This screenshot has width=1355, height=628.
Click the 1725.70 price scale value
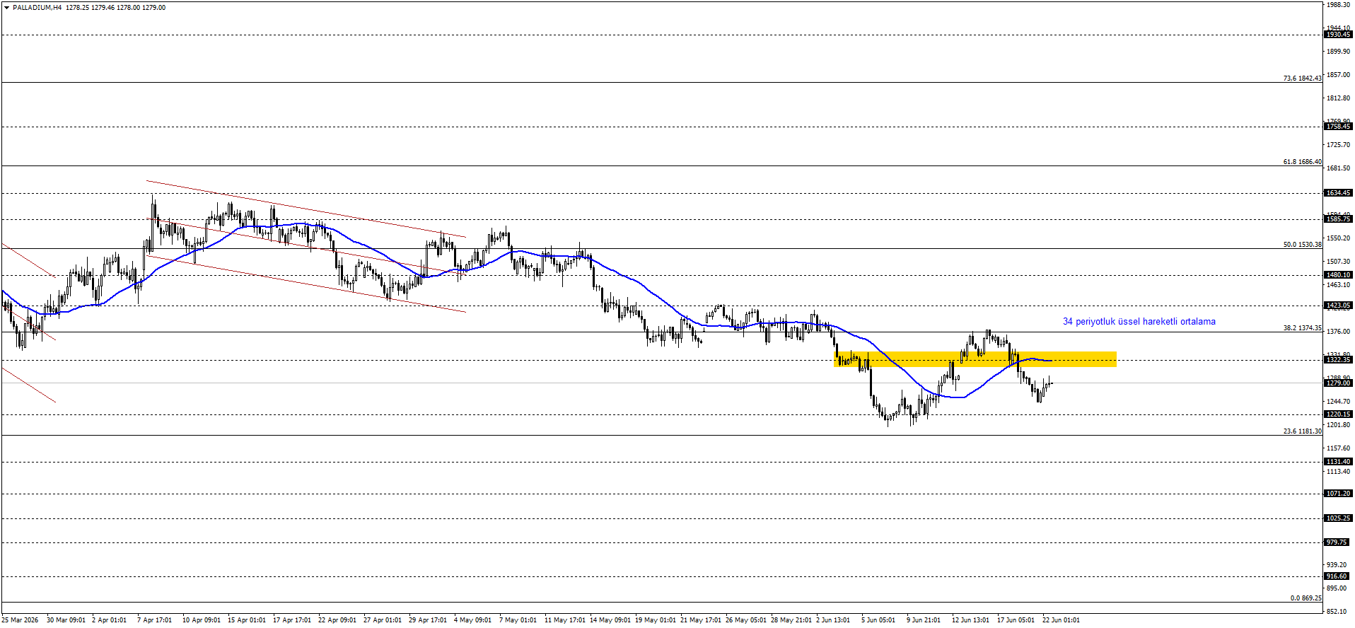click(1339, 145)
